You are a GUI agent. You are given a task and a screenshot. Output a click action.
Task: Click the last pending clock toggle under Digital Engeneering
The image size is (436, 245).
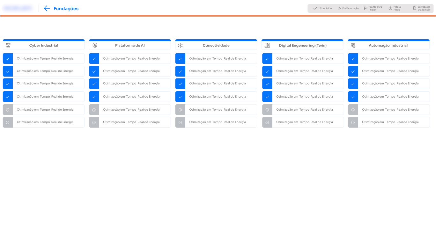267,122
